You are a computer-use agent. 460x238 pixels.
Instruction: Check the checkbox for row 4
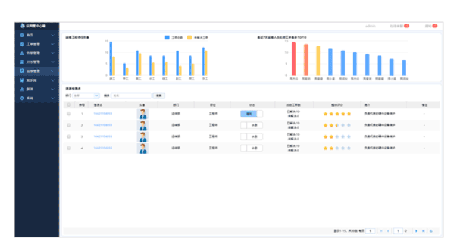click(x=69, y=148)
